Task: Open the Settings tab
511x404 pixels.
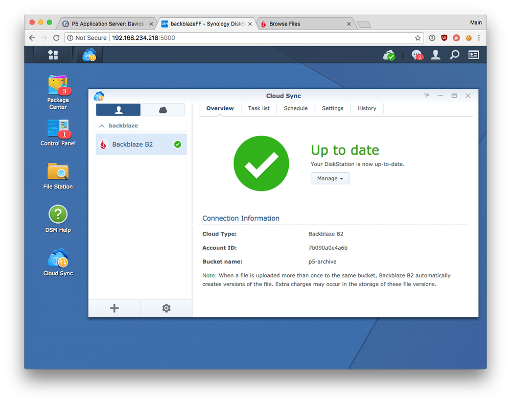Action: [x=333, y=108]
